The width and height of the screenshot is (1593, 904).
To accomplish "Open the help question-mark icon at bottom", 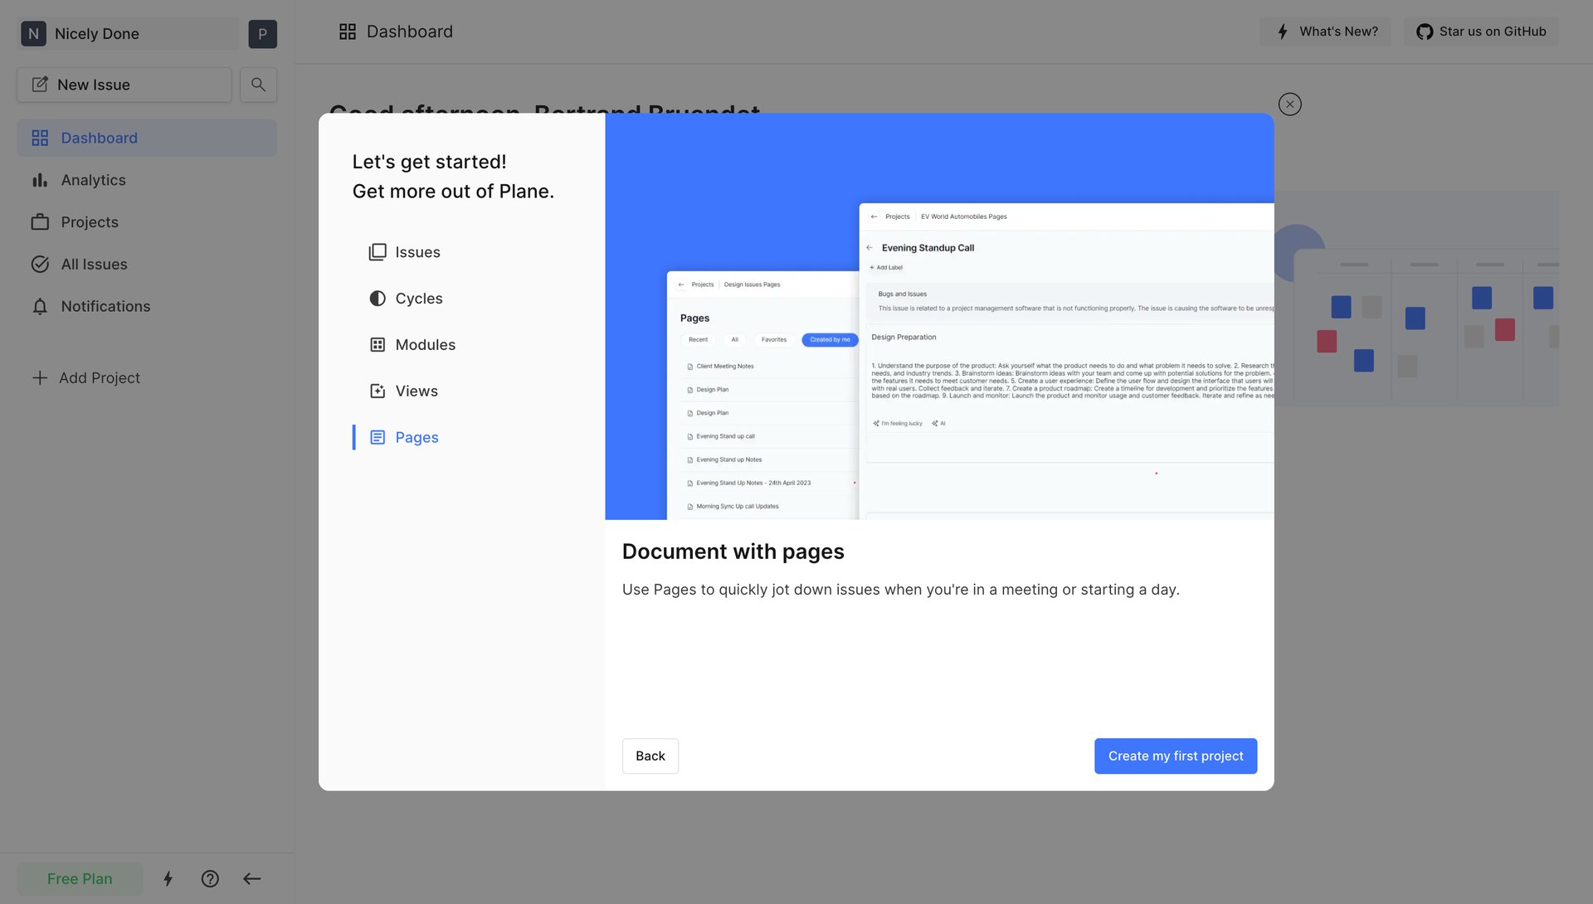I will 210,878.
